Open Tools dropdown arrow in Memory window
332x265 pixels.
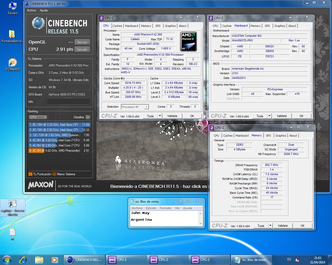point(270,226)
